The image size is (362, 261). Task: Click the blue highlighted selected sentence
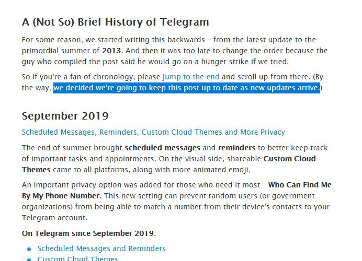tap(186, 88)
